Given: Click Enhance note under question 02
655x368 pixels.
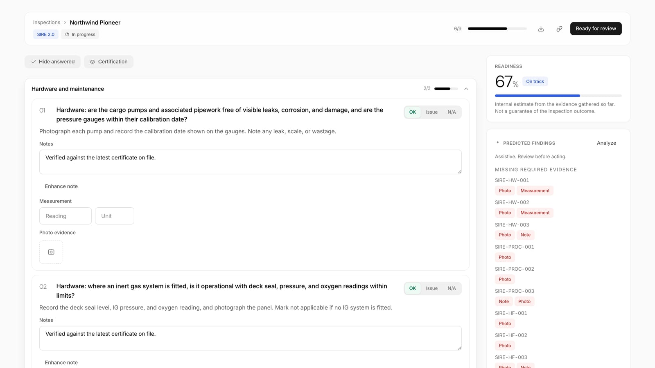Looking at the screenshot, I should pyautogui.click(x=61, y=363).
